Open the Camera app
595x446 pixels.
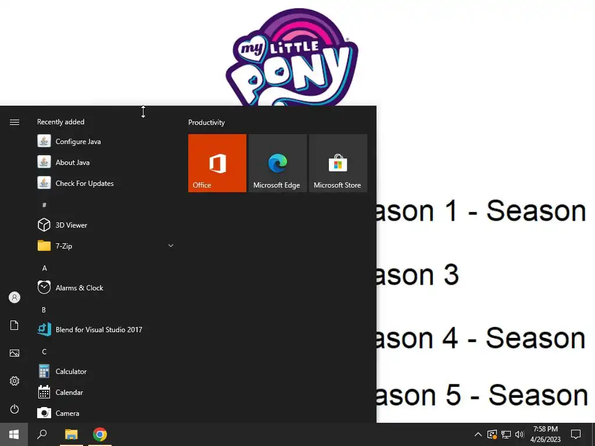[x=106, y=413]
